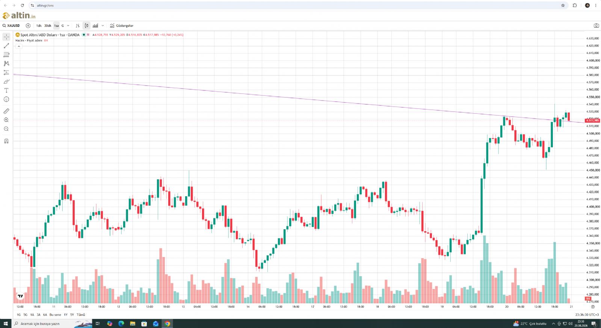Open the Fibonacci retracement tool group
Screen dimensions: 601x328
(6, 55)
